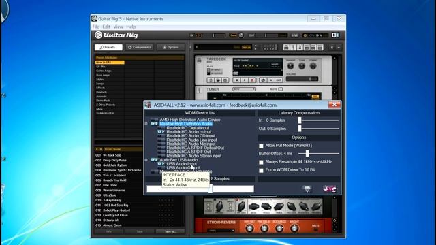Adjust ASIO buffer size slider
The width and height of the screenshot is (436, 245).
(x=211, y=189)
